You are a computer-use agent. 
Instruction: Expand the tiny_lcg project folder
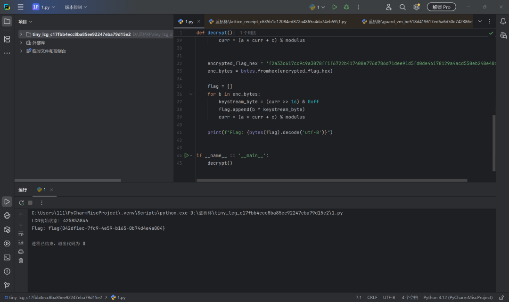21,34
